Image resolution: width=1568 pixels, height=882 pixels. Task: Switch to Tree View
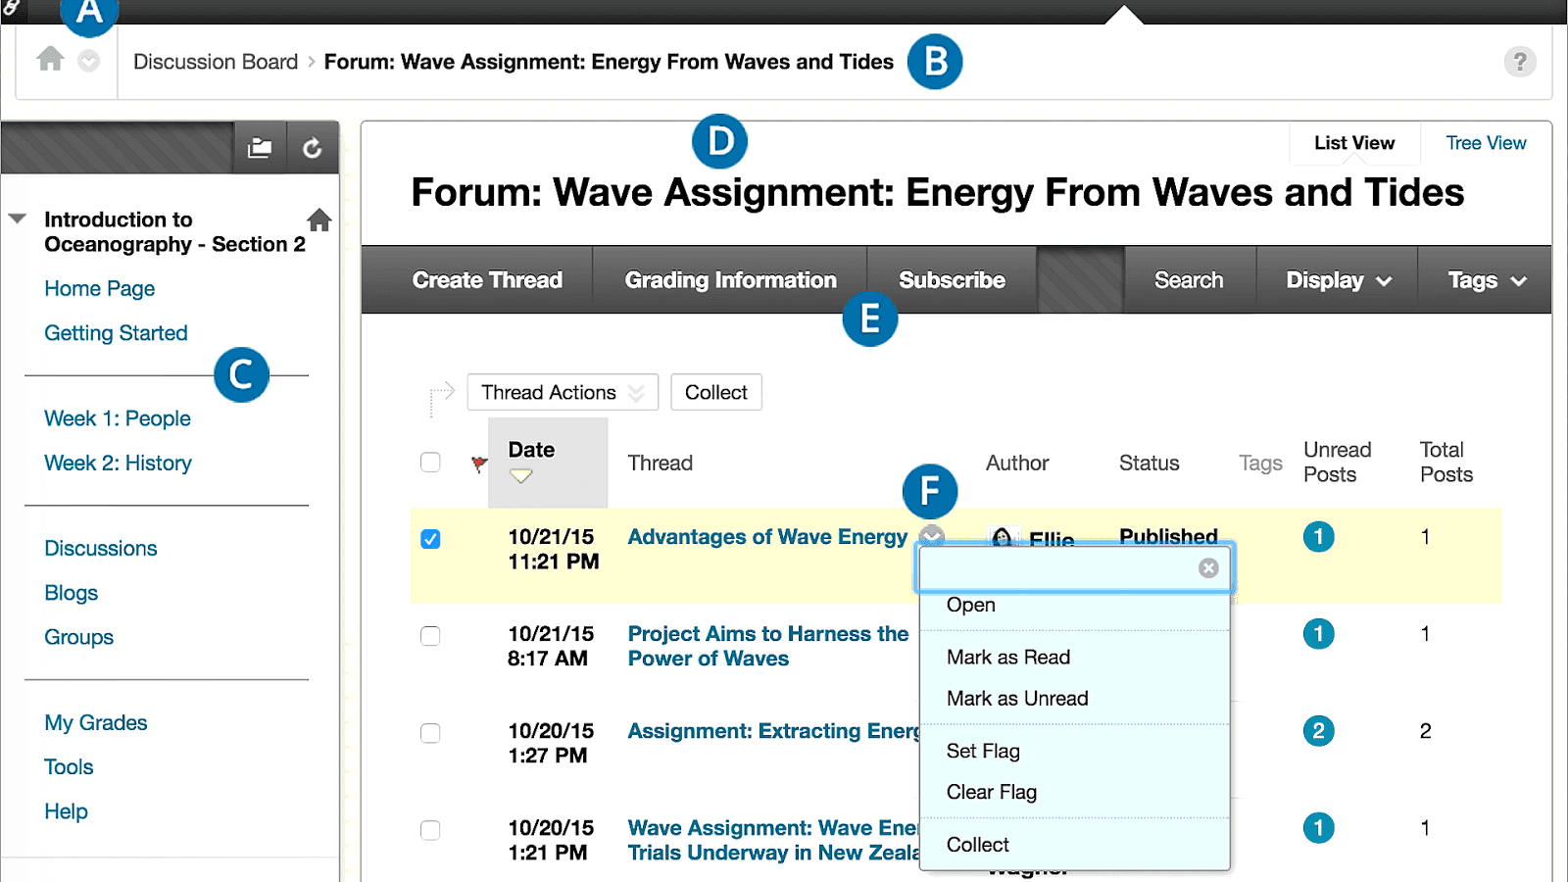(1485, 143)
